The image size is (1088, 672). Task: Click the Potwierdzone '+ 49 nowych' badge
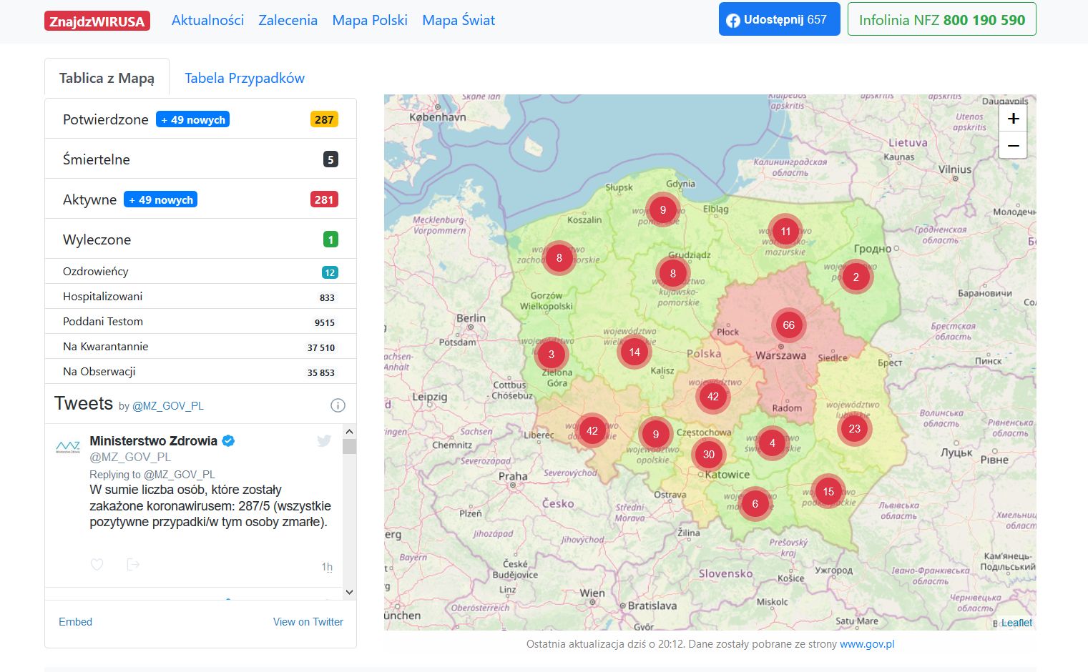193,119
